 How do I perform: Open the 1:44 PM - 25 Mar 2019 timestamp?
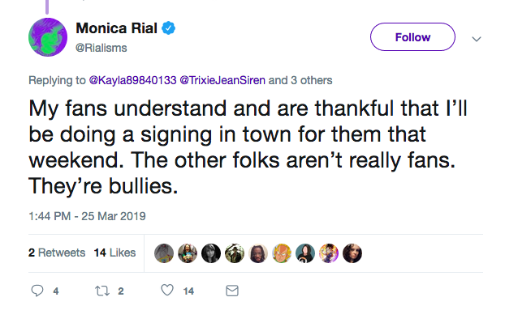(x=87, y=216)
